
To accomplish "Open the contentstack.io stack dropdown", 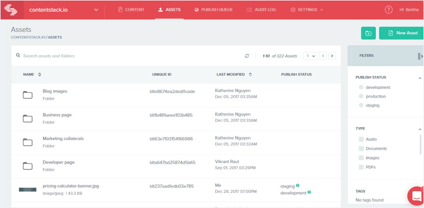I will (x=96, y=10).
